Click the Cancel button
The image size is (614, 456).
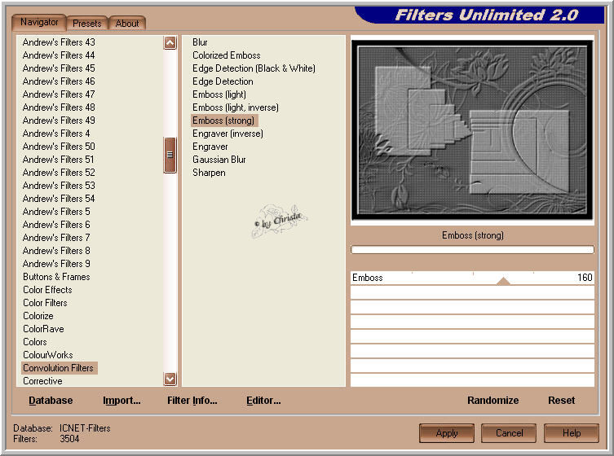(509, 433)
